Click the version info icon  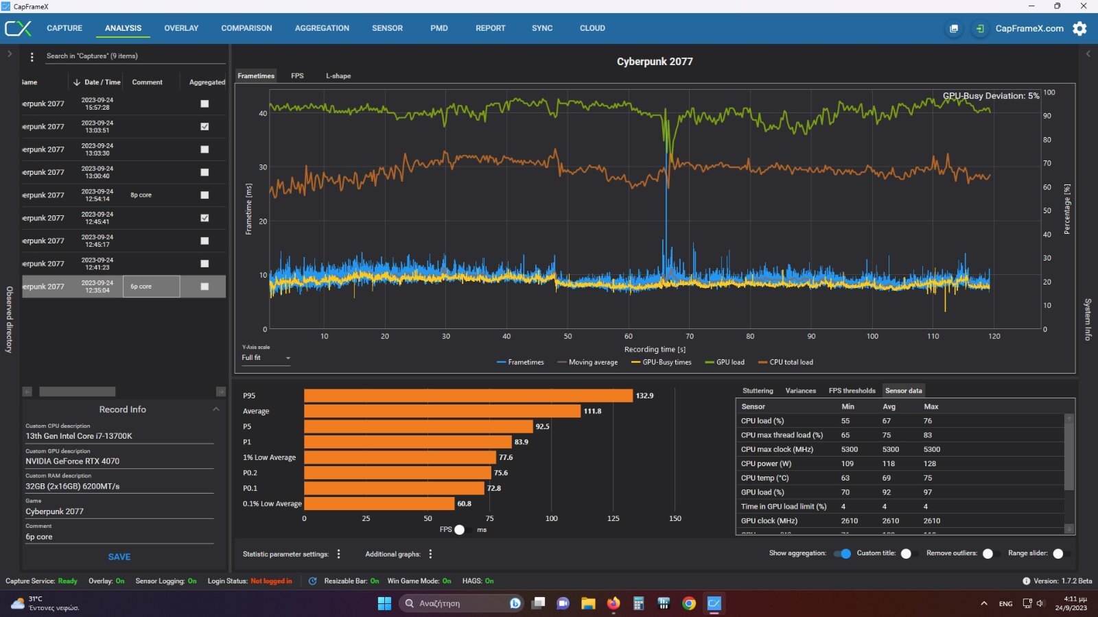[x=1027, y=581]
